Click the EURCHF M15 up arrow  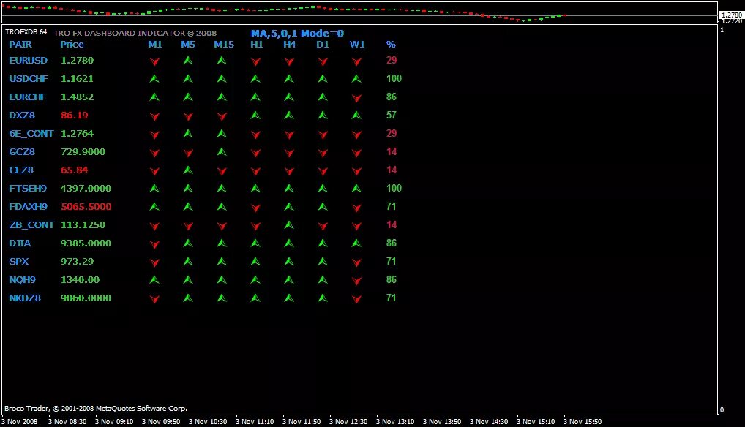(222, 97)
